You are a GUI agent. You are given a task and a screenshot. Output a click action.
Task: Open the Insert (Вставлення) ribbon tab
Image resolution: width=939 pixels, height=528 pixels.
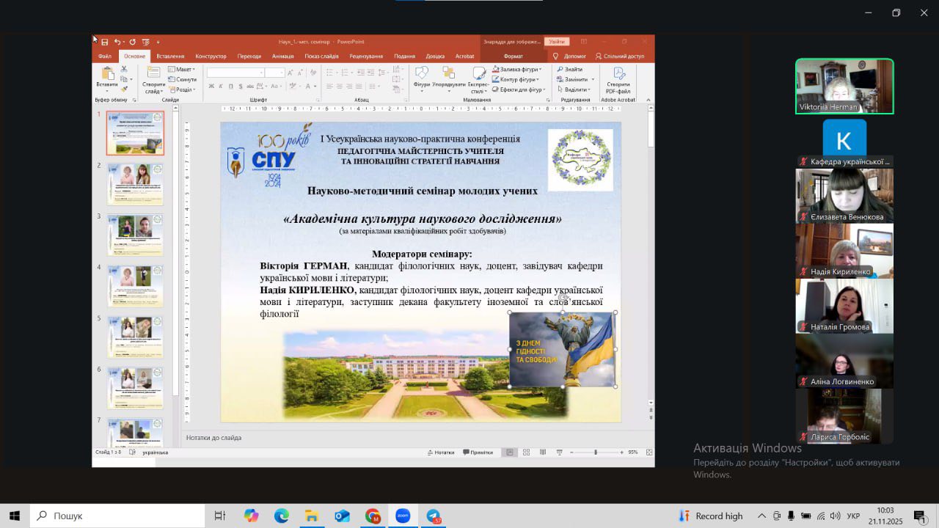coord(170,56)
